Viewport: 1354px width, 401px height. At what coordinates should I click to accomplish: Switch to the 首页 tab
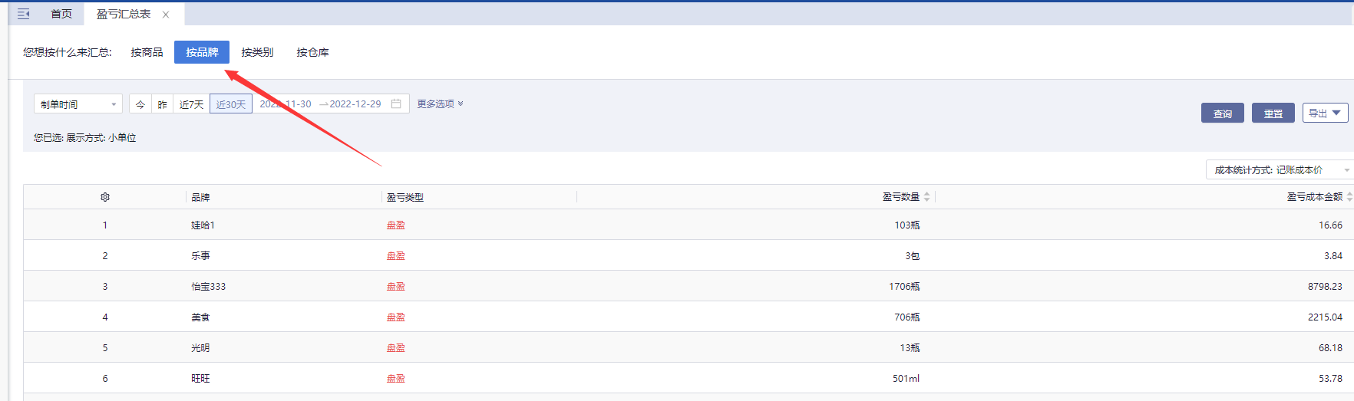click(x=61, y=14)
